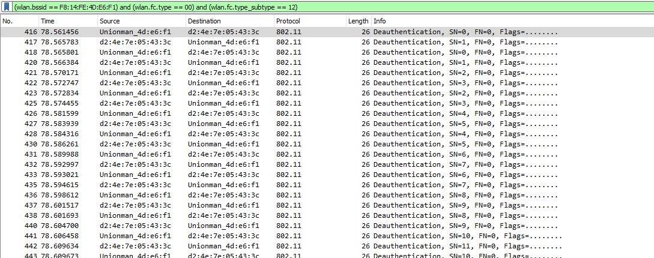Viewport: 654px width, 258px height.
Task: Sort by the Protocol column header
Action: pyautogui.click(x=310, y=21)
